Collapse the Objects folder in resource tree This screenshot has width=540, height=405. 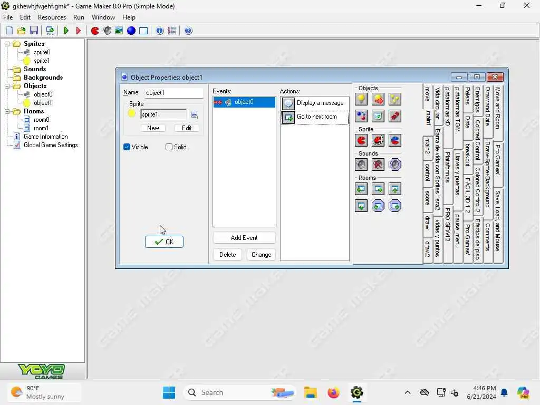pos(7,86)
